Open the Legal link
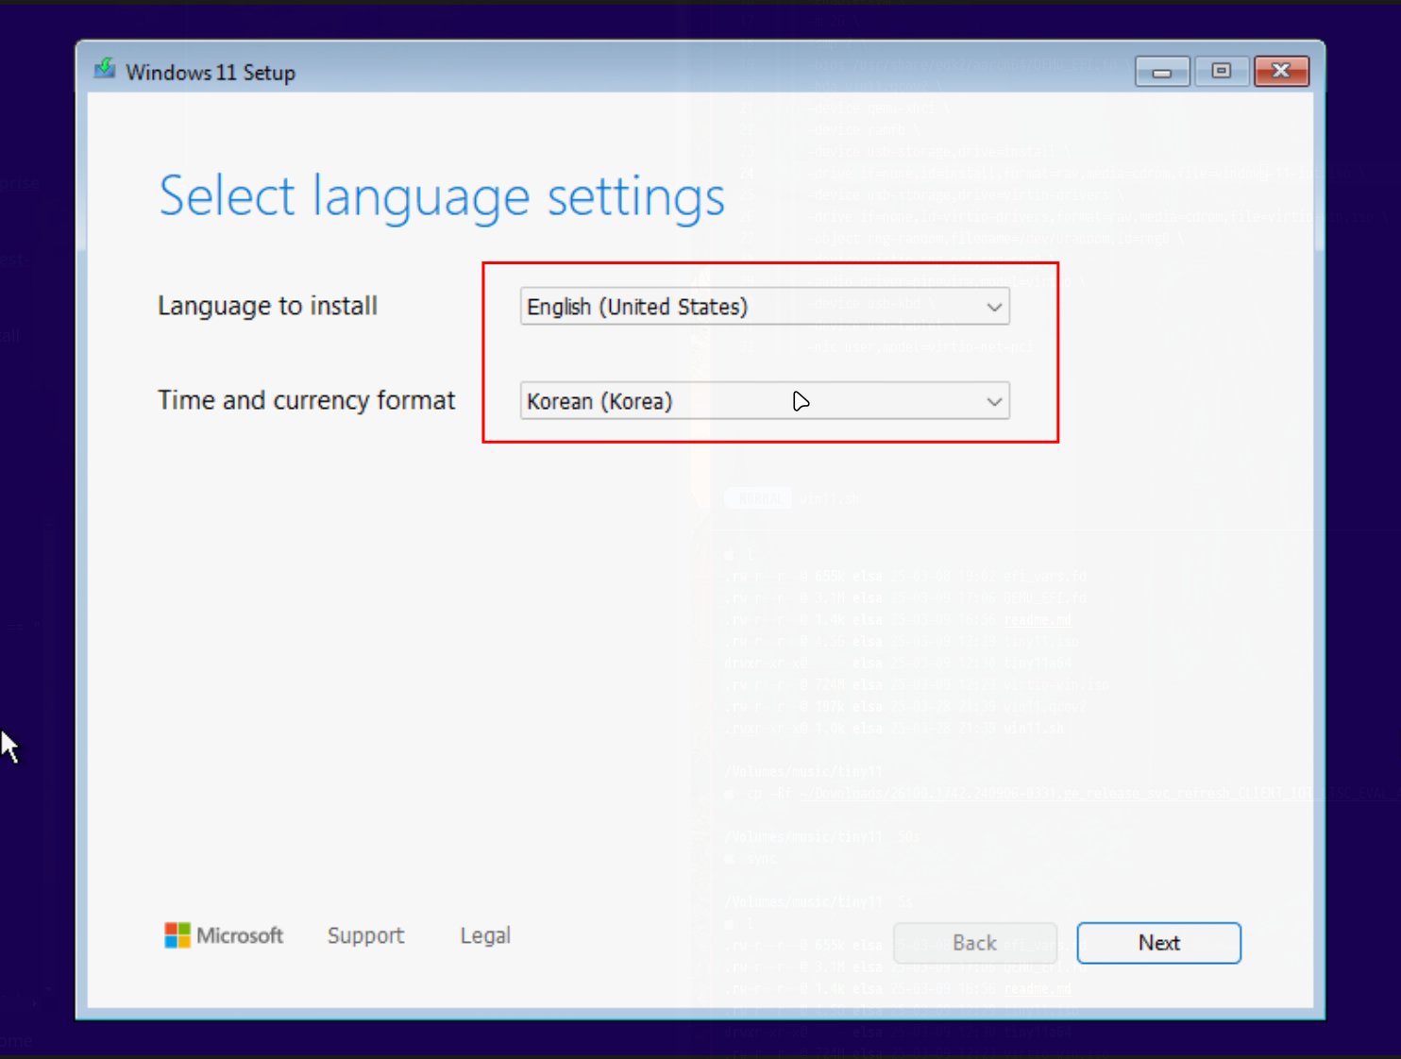 485,935
